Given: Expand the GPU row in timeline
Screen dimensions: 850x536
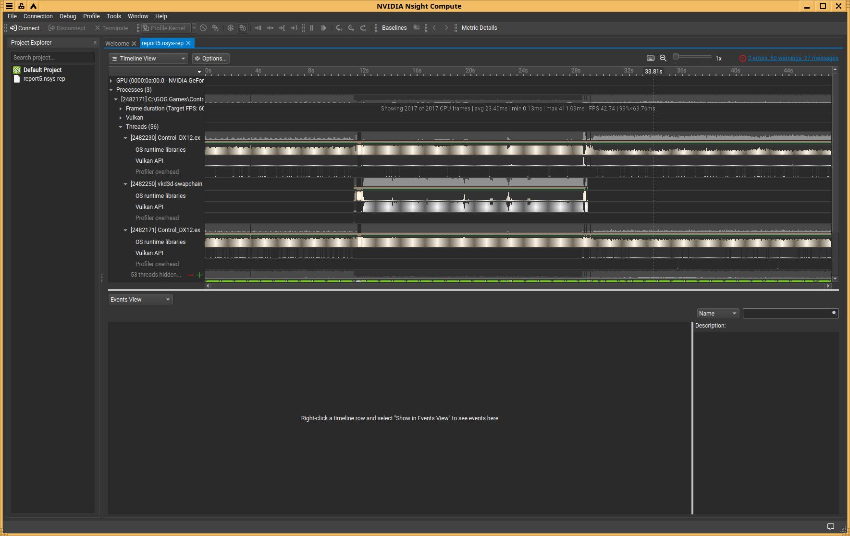Looking at the screenshot, I should coord(111,81).
